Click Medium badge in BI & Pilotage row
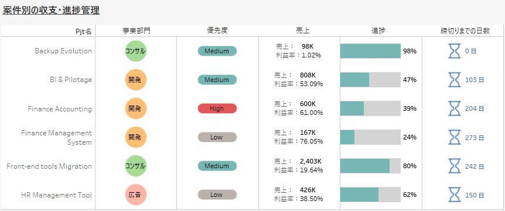Screen dimensions: 505x211 click(x=217, y=80)
